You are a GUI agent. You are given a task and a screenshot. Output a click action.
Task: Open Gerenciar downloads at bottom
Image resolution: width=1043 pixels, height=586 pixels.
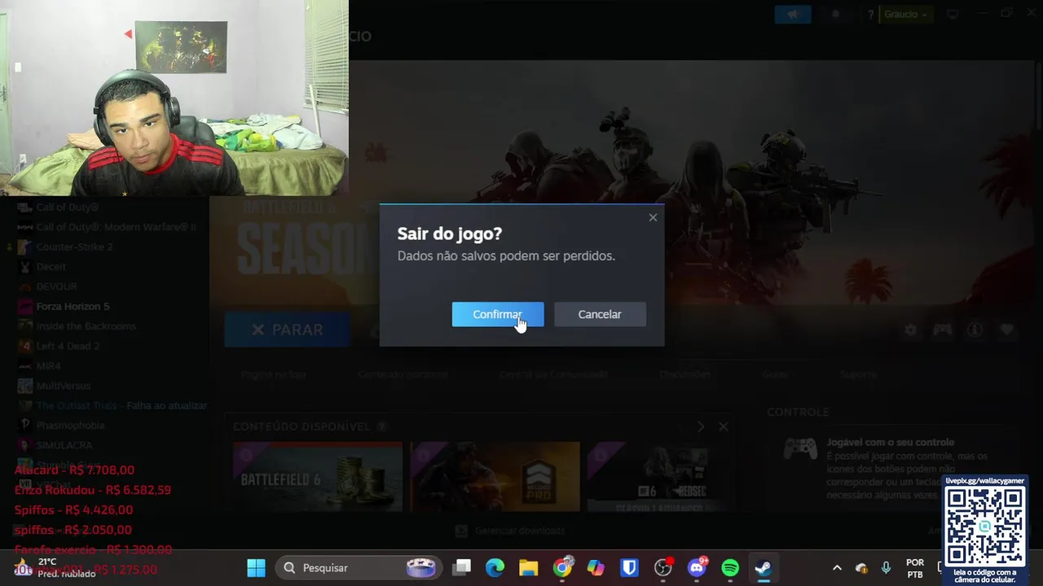point(510,531)
